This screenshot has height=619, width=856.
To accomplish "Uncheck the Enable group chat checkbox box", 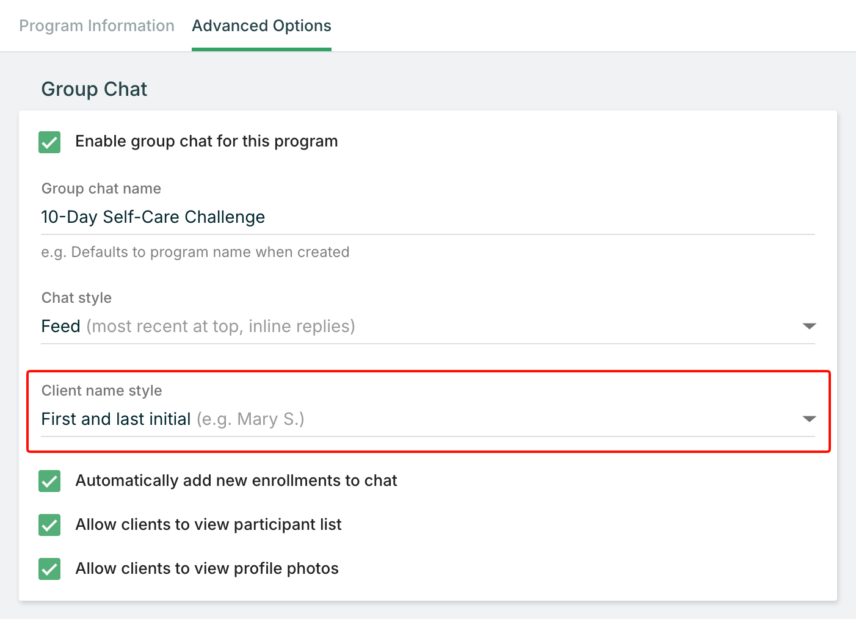I will (49, 142).
